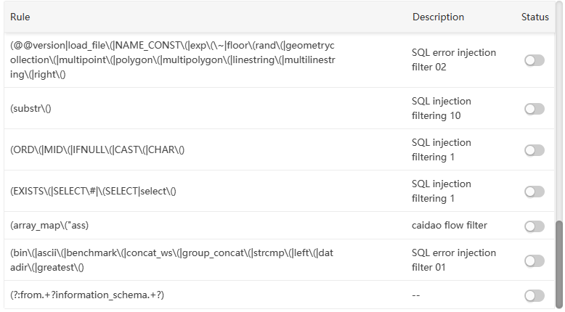Click the Status column header

coord(535,17)
